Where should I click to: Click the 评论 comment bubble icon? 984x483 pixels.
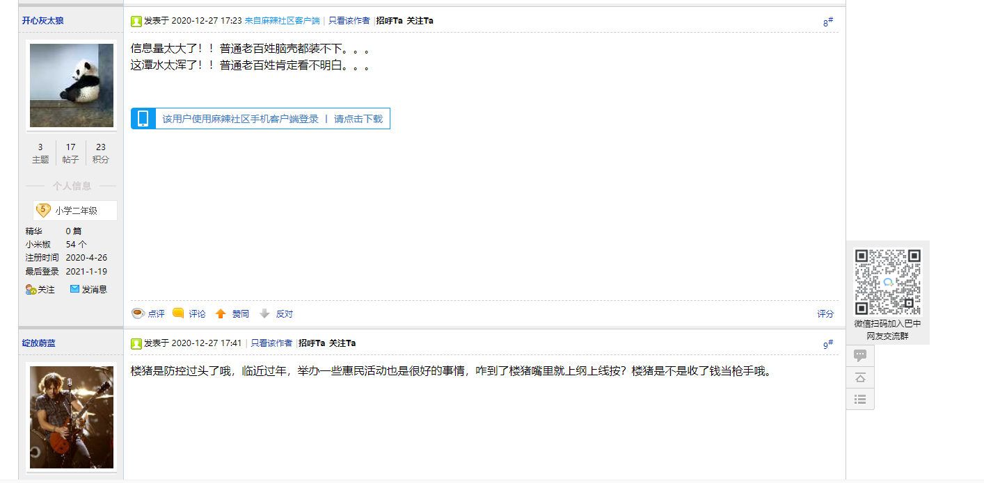click(178, 313)
